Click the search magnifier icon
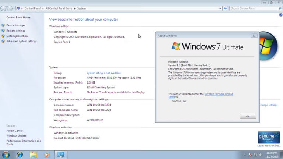 (x=280, y=8)
